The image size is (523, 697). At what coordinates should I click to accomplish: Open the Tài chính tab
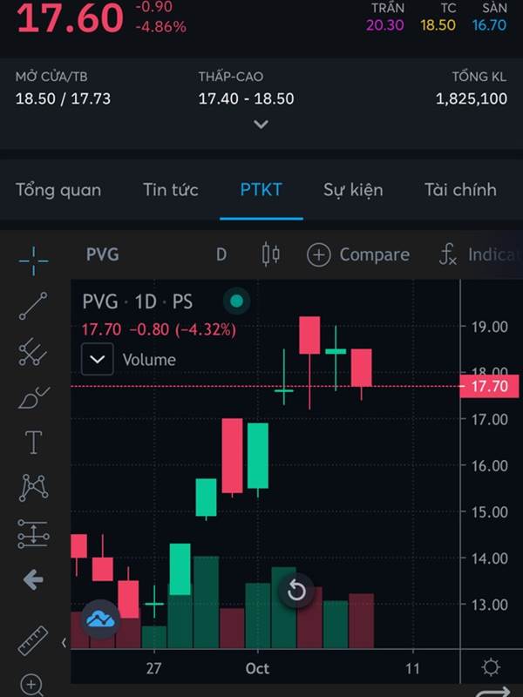[x=461, y=190]
